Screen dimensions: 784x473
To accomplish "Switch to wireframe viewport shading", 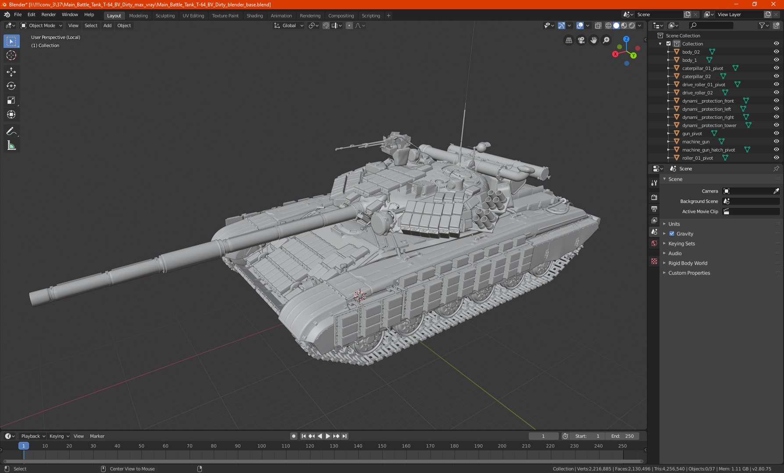I will (608, 25).
